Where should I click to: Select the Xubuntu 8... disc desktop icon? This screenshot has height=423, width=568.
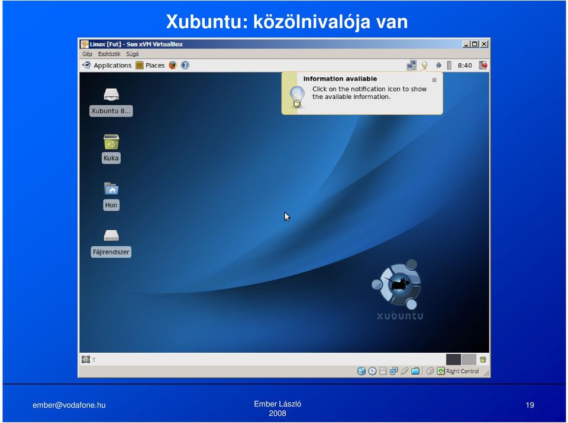point(111,102)
